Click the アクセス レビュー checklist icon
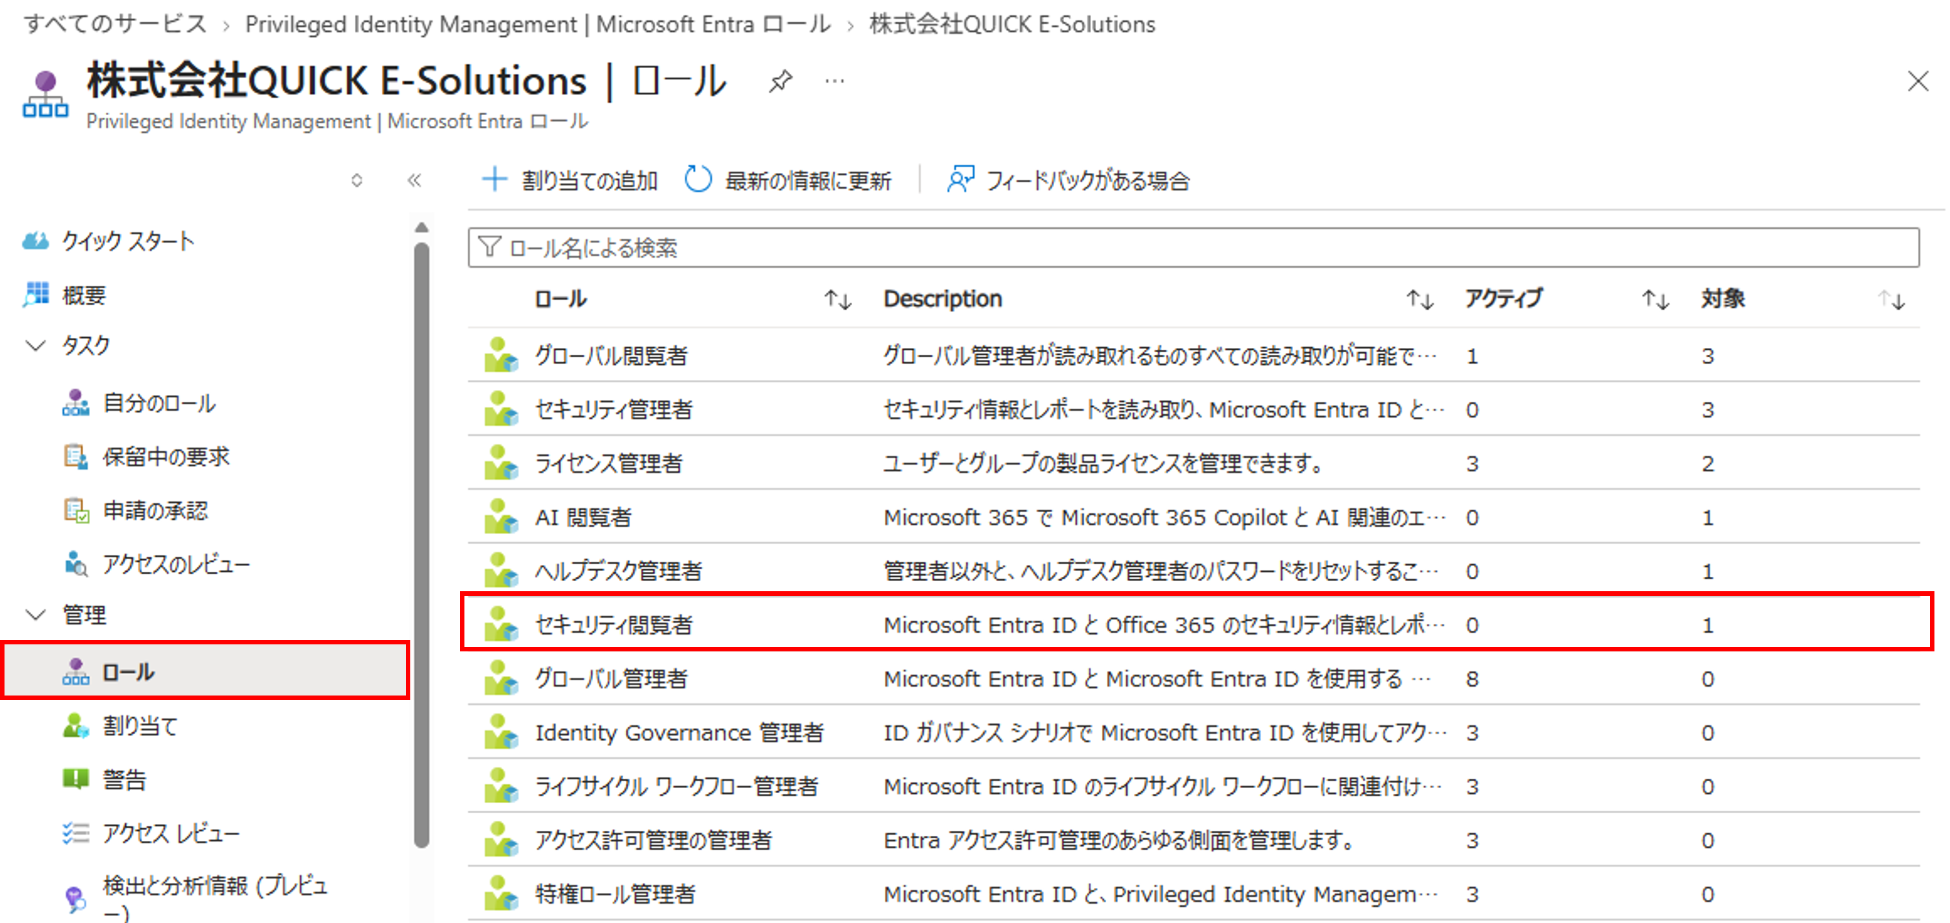The width and height of the screenshot is (1950, 923). [x=76, y=833]
